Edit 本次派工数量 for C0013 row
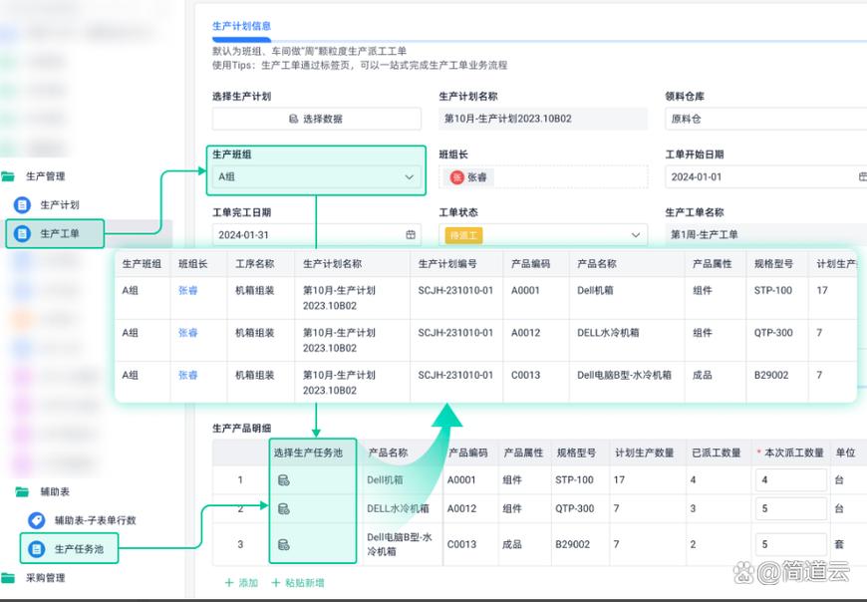Image resolution: width=867 pixels, height=602 pixels. click(791, 544)
